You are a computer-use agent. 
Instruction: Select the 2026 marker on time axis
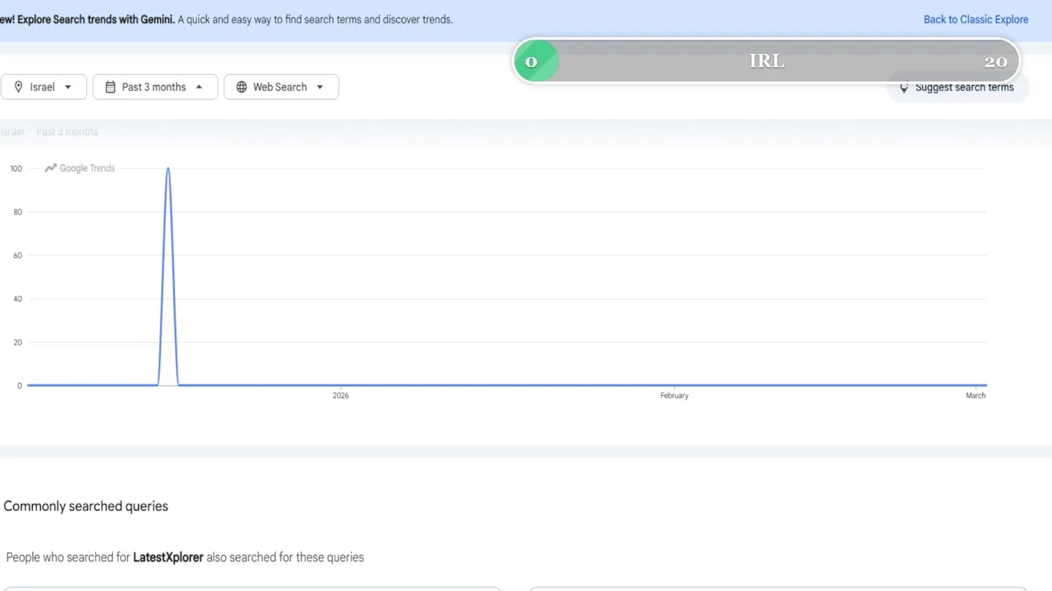(340, 396)
